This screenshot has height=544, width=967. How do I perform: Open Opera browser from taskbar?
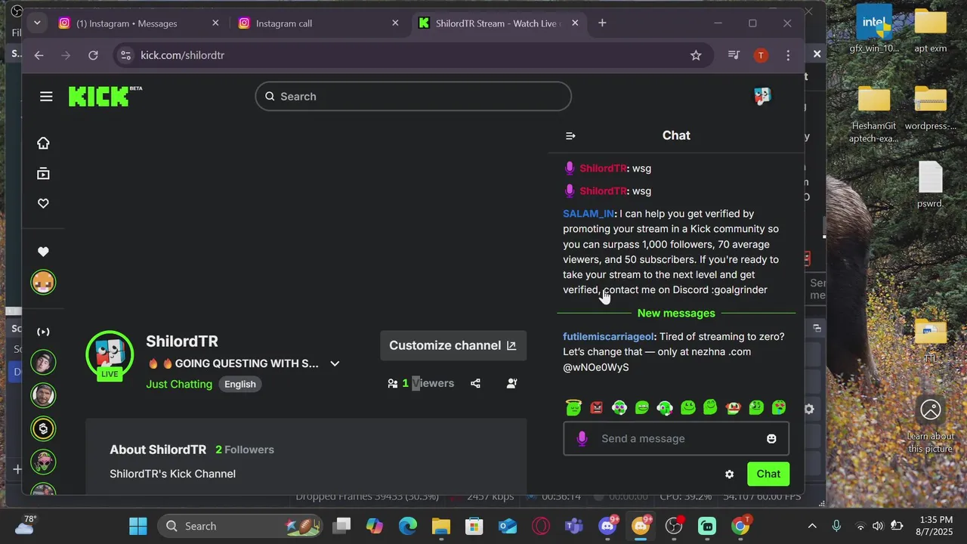(541, 527)
